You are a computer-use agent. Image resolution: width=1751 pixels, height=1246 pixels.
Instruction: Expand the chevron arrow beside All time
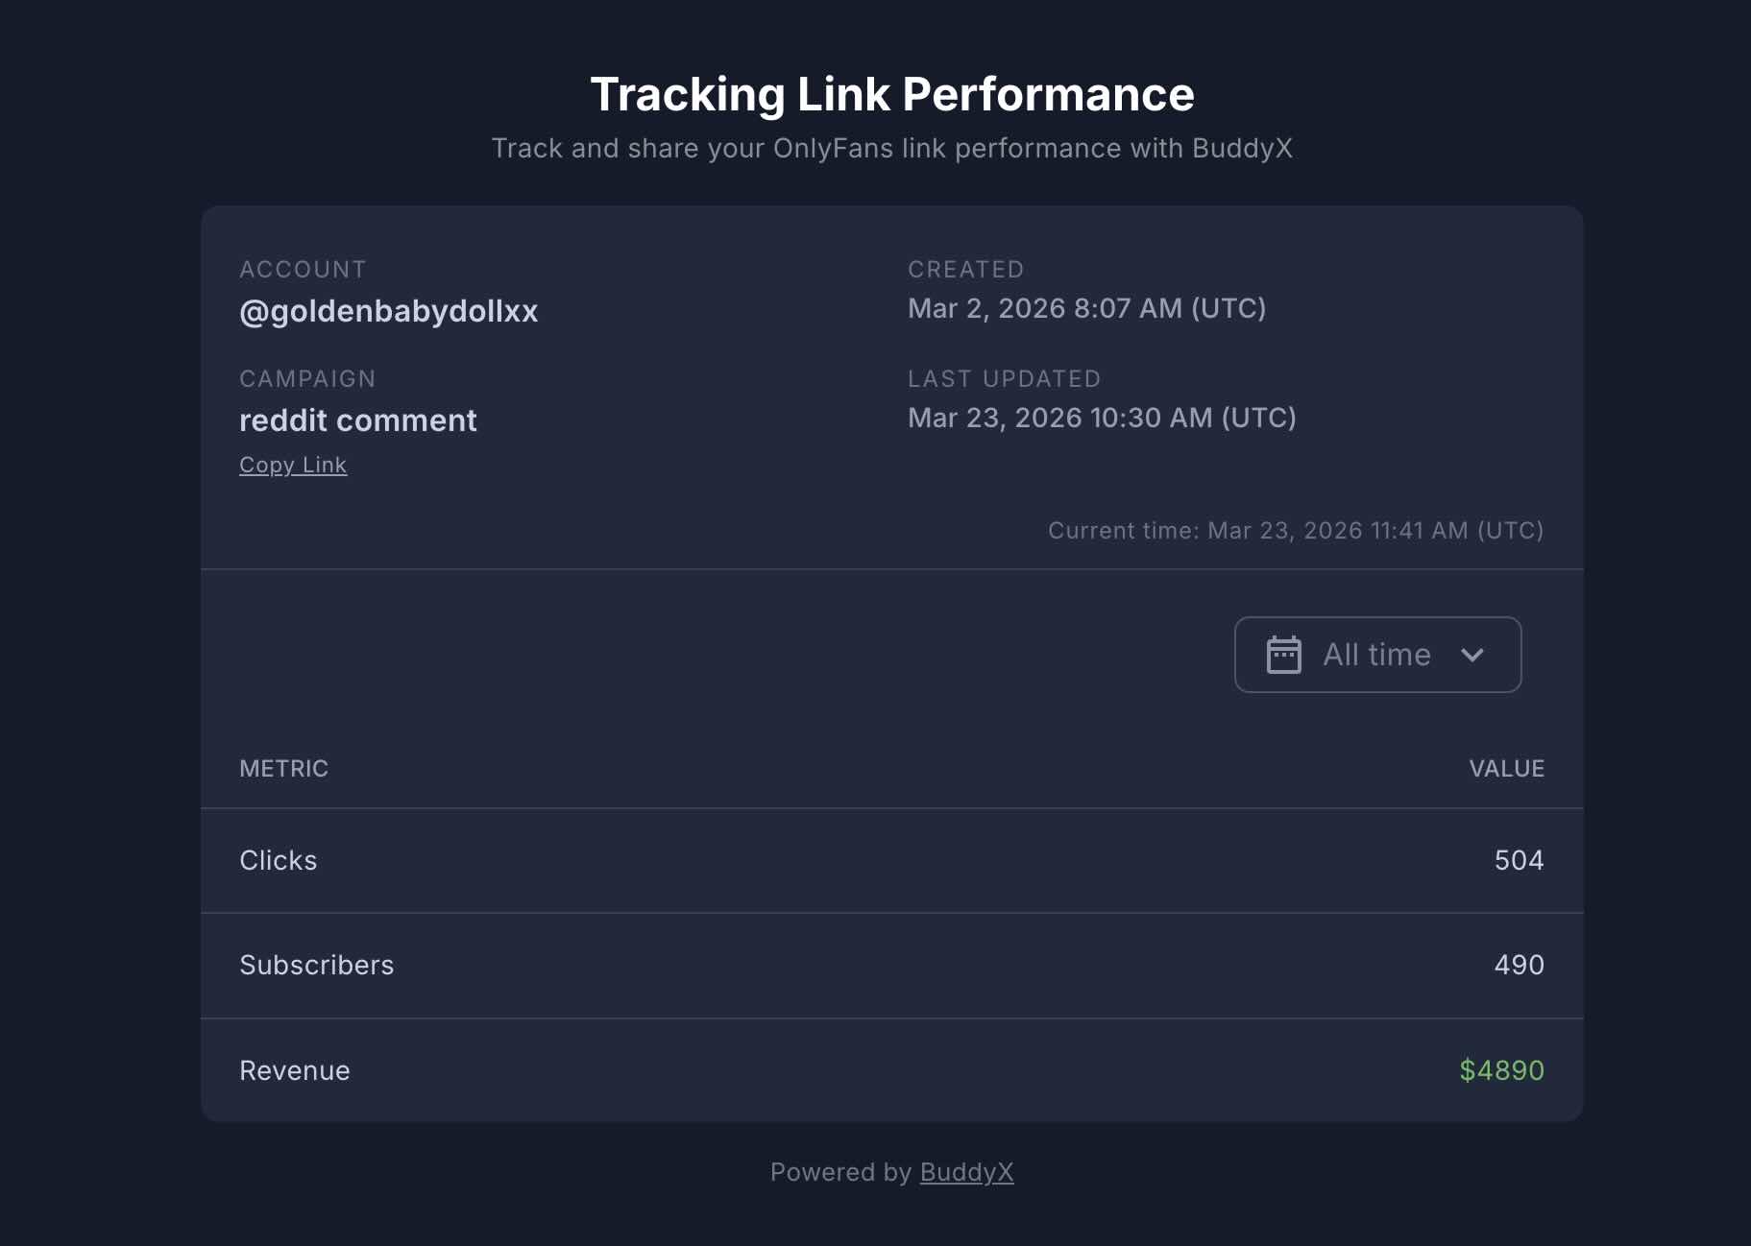click(1471, 655)
